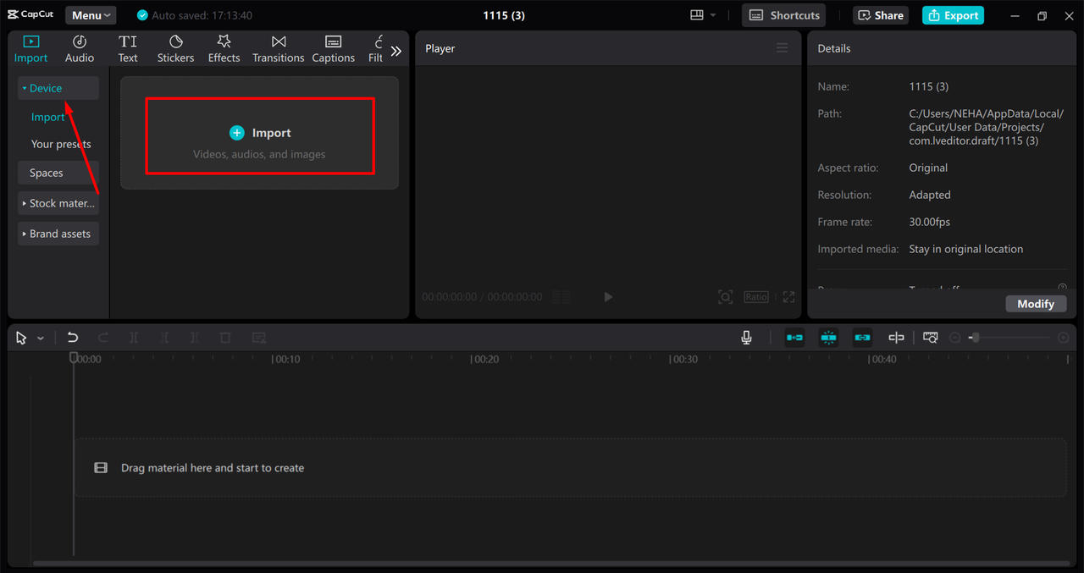Screen dimensions: 1084x573
Task: Toggle preview axis in timeline
Action: click(x=896, y=338)
